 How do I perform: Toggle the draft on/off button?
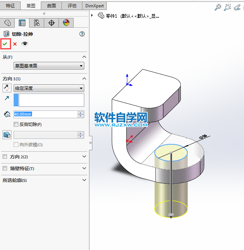7,135
